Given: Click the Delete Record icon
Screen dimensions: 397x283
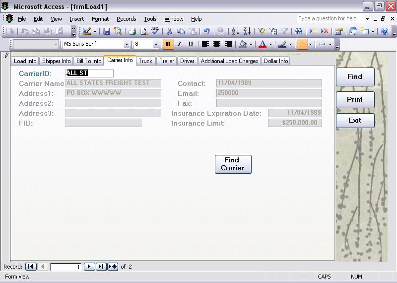Looking at the screenshot, I should (325, 31).
